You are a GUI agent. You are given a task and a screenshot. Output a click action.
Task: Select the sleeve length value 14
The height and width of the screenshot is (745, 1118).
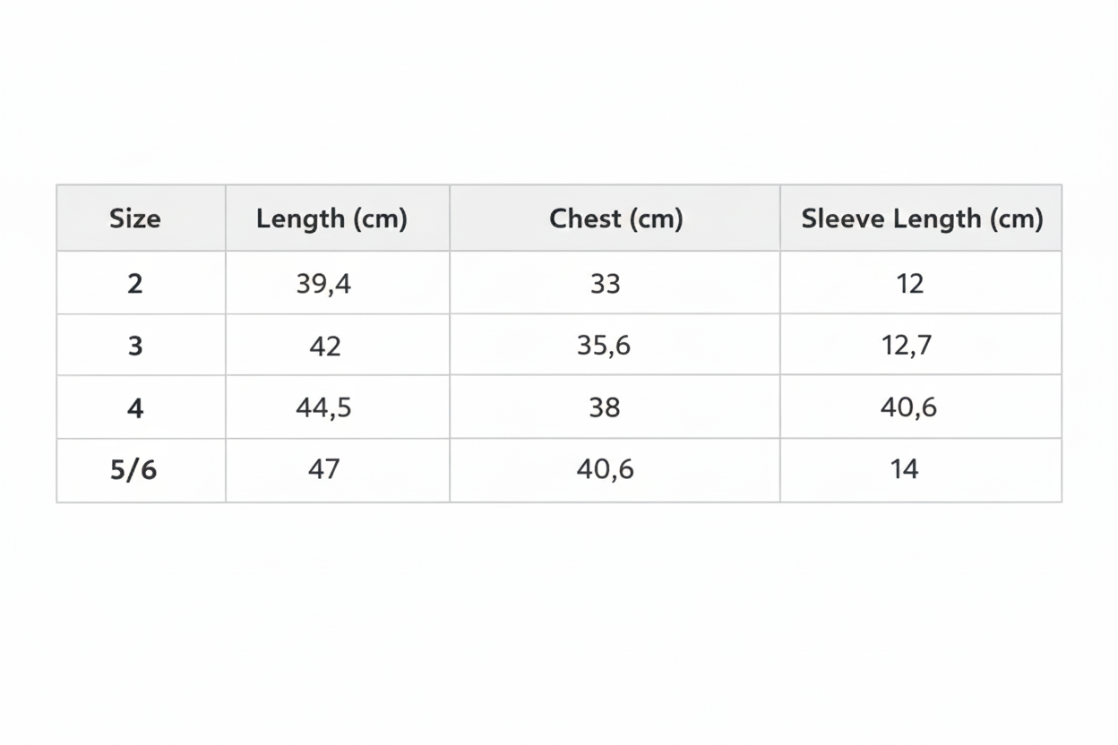pyautogui.click(x=905, y=469)
